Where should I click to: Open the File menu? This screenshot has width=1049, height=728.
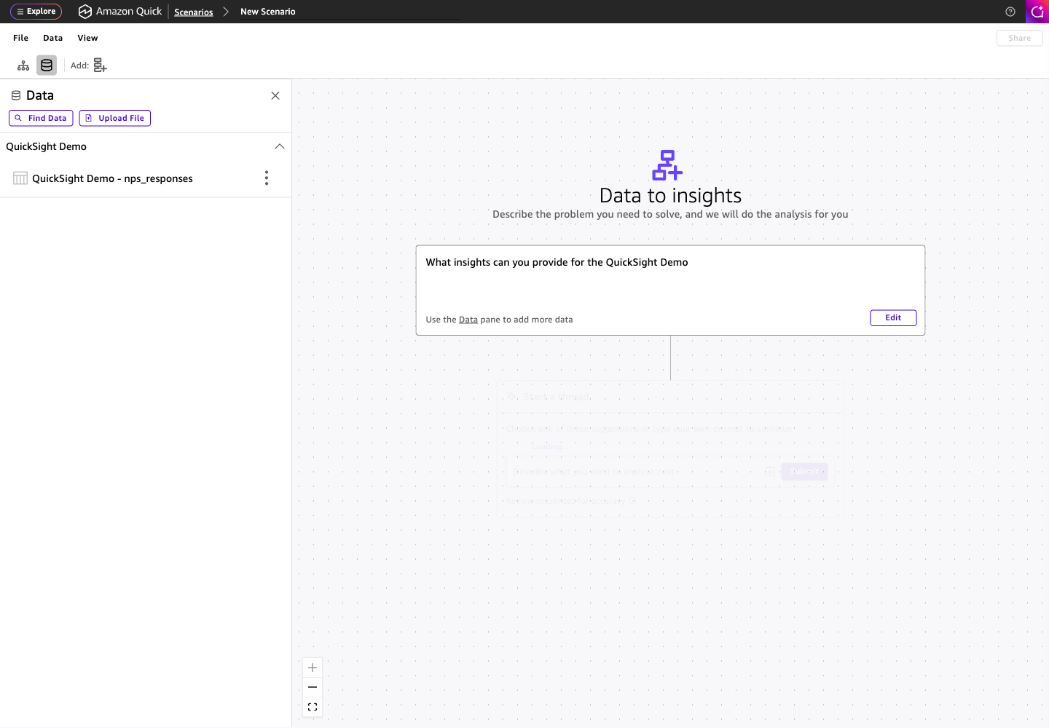(x=21, y=38)
